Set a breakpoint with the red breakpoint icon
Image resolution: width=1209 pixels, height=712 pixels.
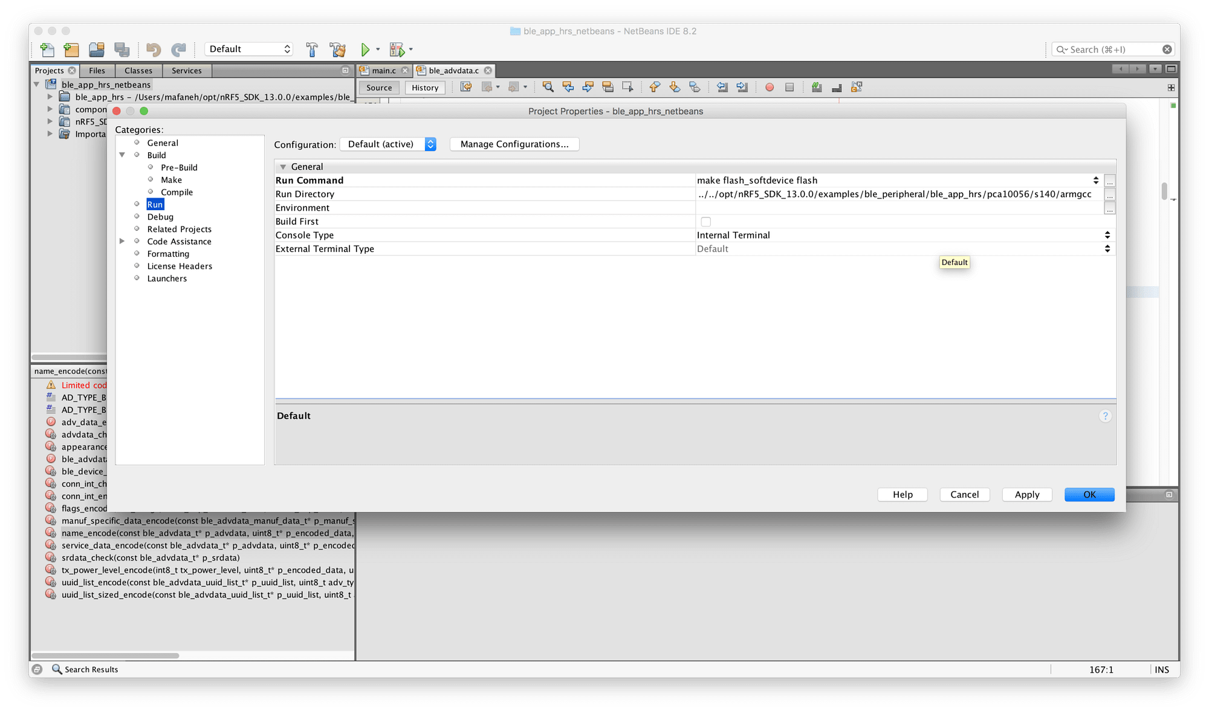click(x=769, y=87)
